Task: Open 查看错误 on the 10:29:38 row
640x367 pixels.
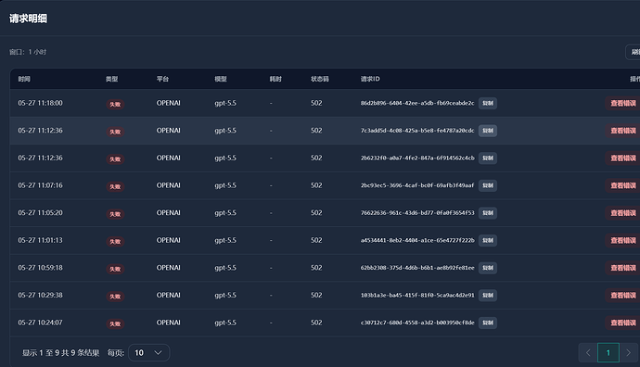Action: pyautogui.click(x=623, y=296)
